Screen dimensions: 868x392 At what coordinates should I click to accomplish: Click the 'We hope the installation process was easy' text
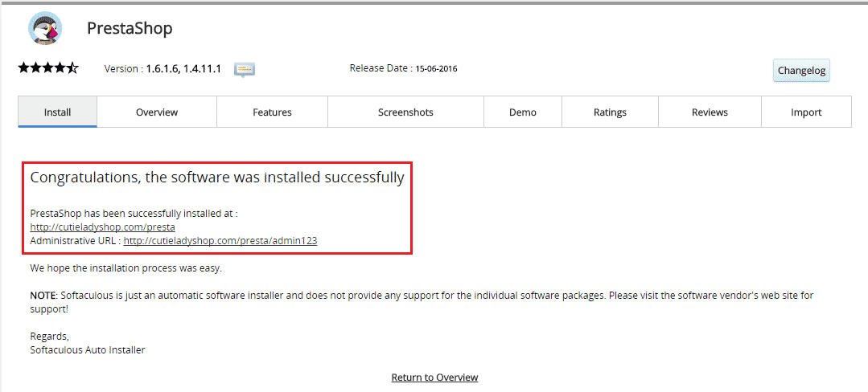(x=125, y=268)
